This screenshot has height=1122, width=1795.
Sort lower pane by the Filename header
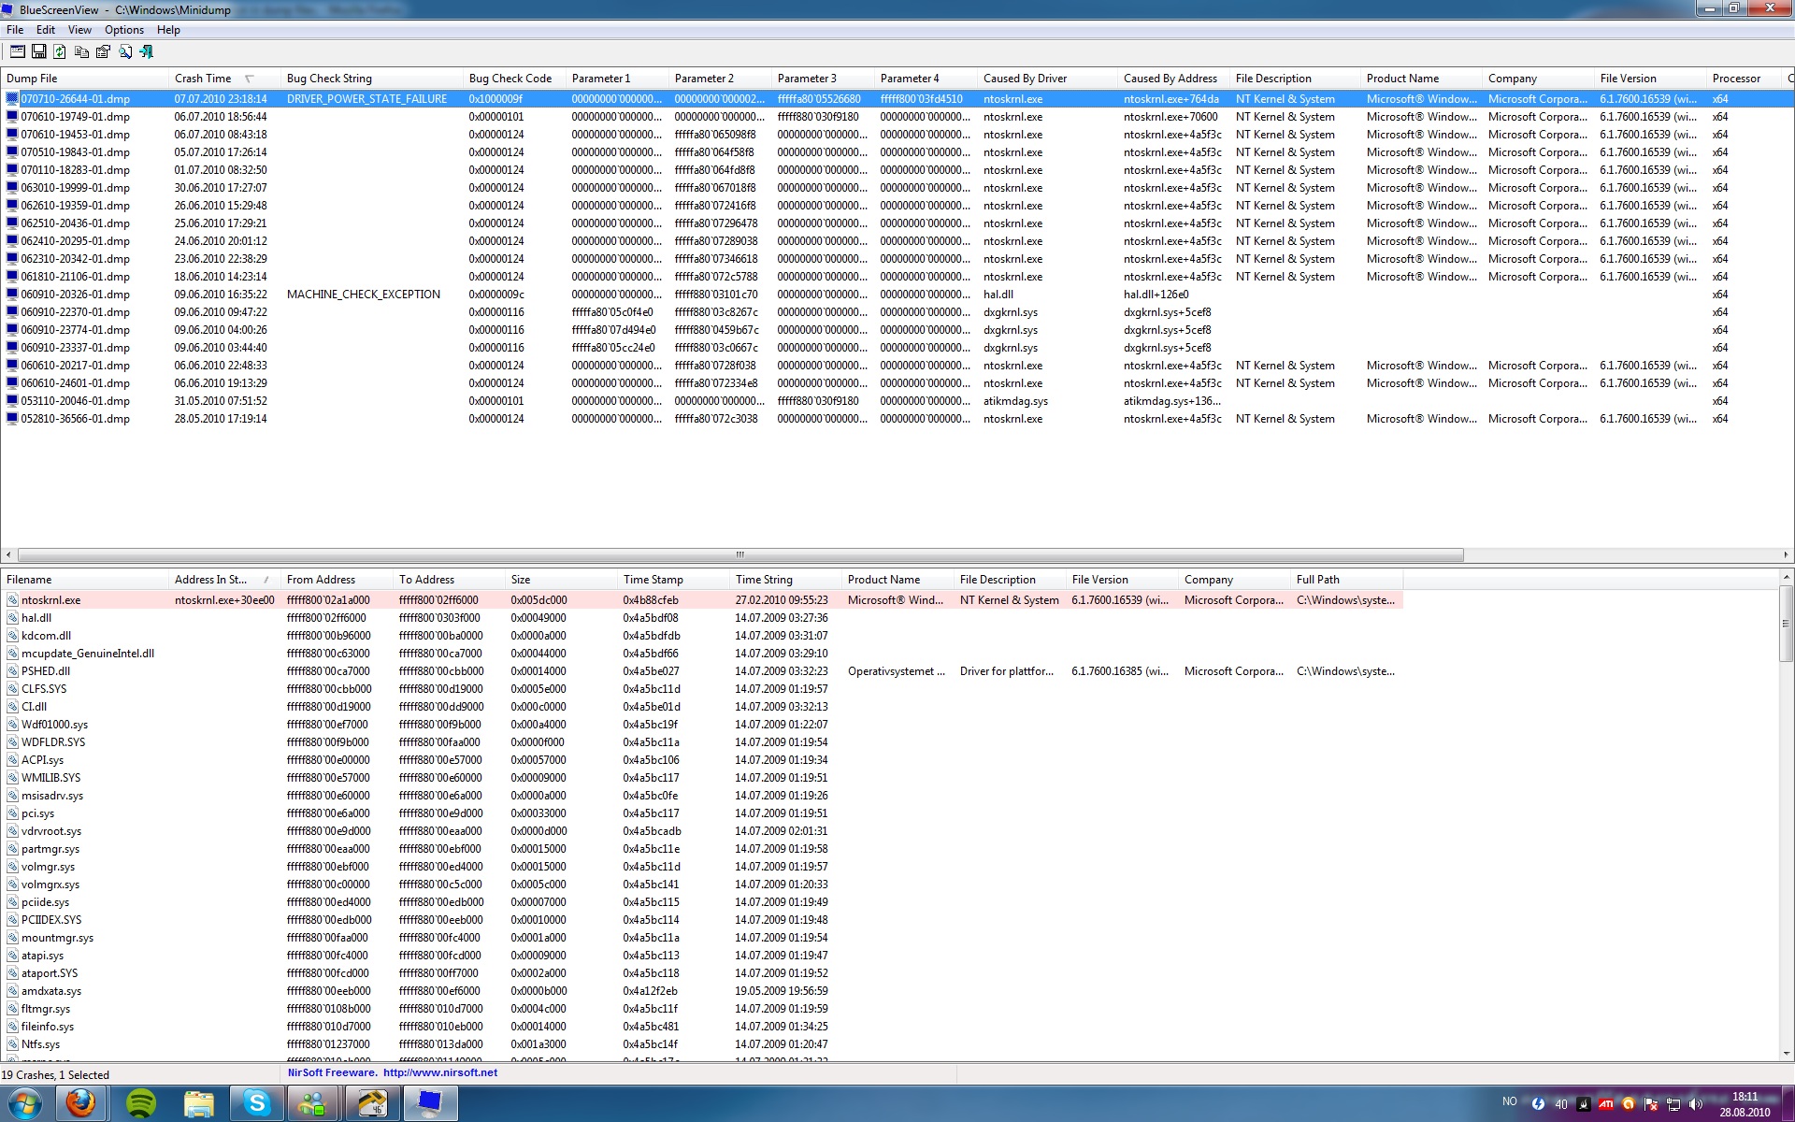pyautogui.click(x=84, y=580)
